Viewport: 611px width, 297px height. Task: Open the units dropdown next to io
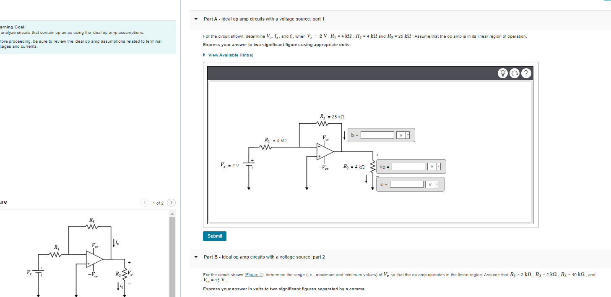pos(437,184)
